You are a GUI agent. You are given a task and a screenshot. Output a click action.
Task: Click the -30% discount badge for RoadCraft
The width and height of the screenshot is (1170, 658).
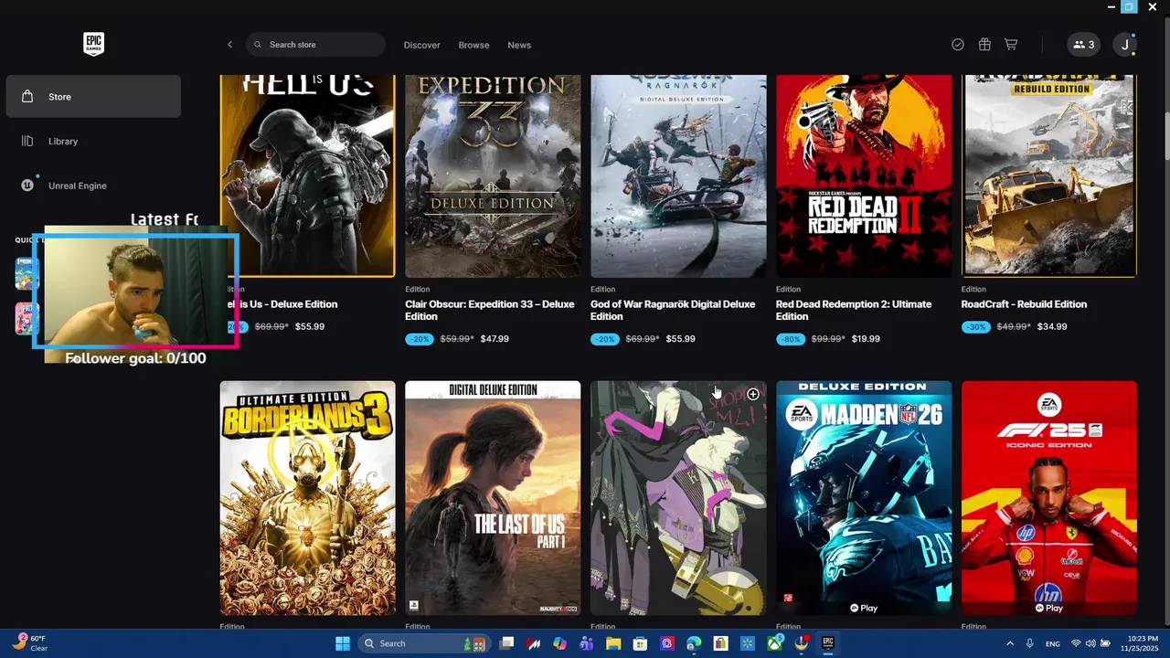[976, 326]
